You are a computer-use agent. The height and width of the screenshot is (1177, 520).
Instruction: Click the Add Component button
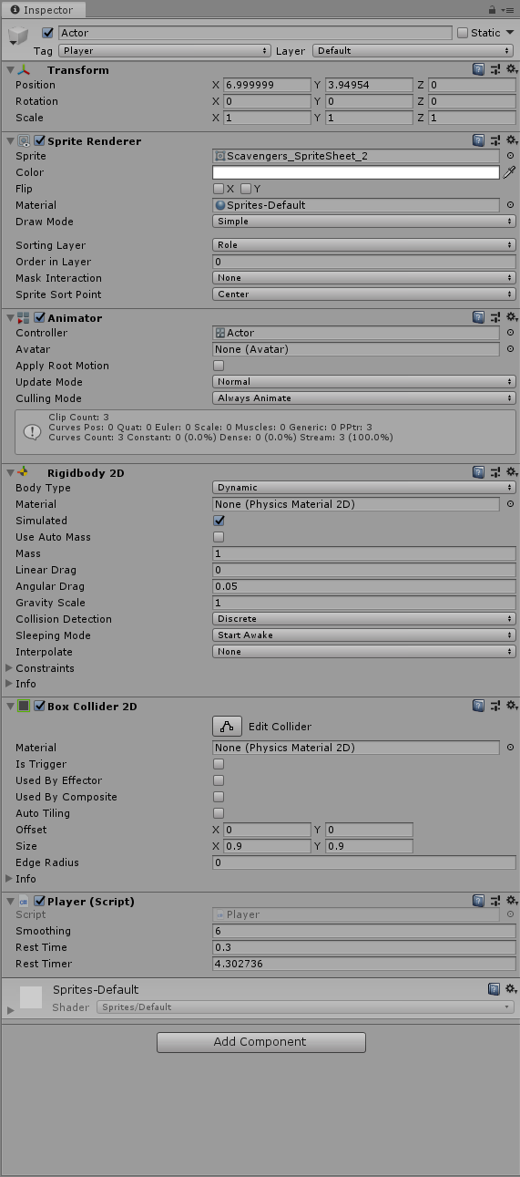tap(261, 1042)
